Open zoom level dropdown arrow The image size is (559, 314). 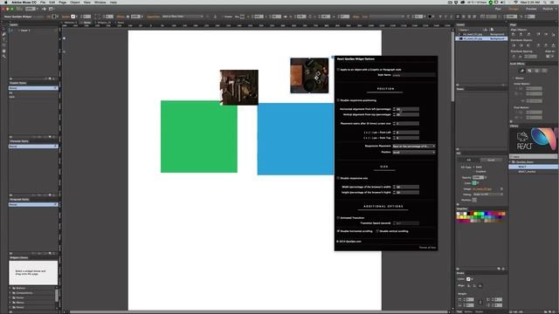pyautogui.click(x=38, y=9)
